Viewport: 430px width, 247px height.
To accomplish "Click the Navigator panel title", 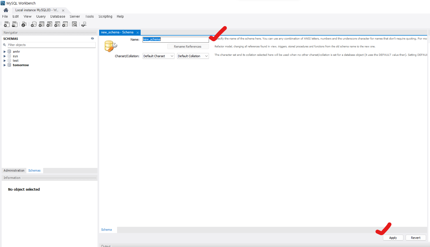I will [x=11, y=33].
